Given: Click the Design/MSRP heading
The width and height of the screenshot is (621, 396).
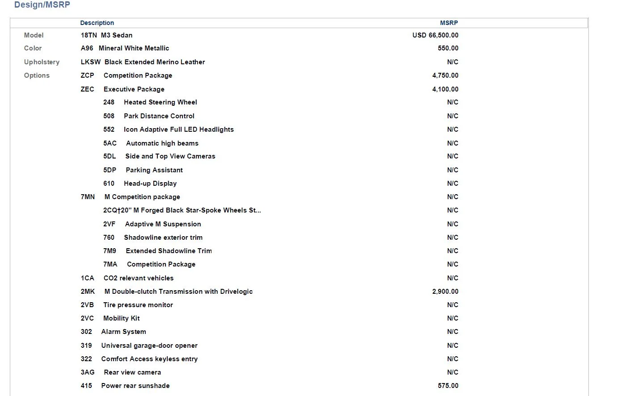Looking at the screenshot, I should coord(42,5).
